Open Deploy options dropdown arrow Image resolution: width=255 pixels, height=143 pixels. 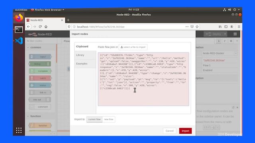coord(225,34)
